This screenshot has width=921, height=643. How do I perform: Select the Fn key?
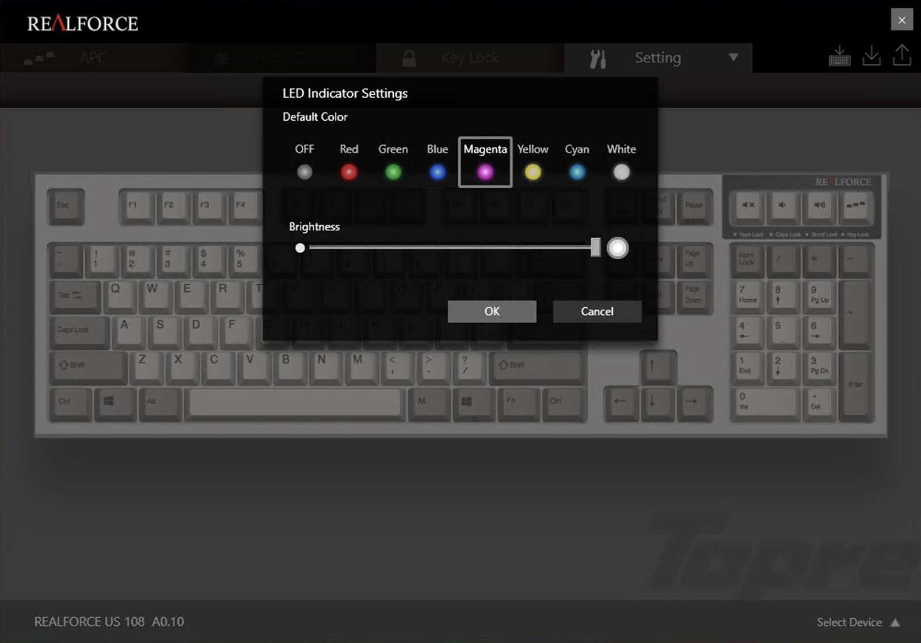coord(519,405)
